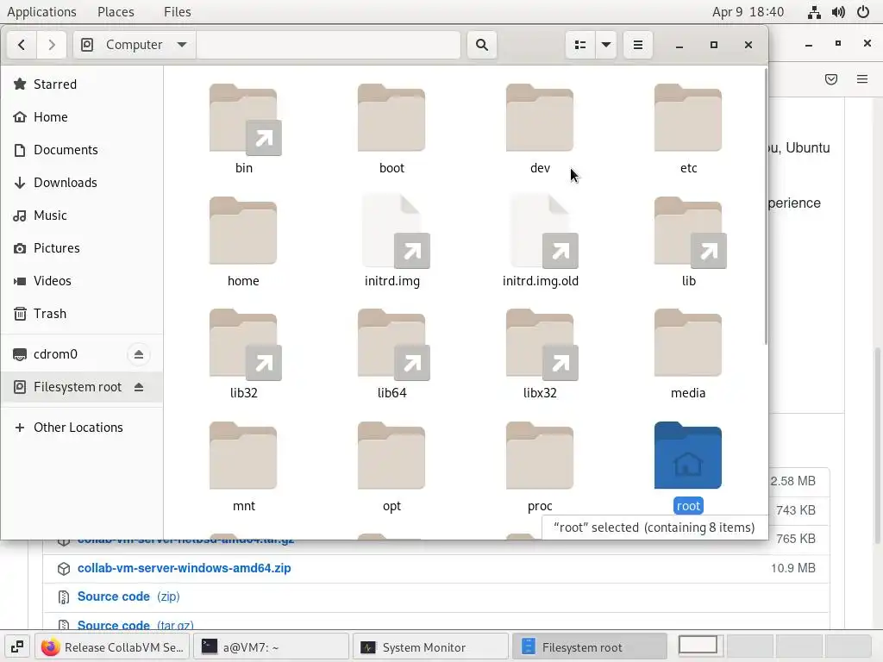Go back with the left arrow button

pyautogui.click(x=22, y=45)
